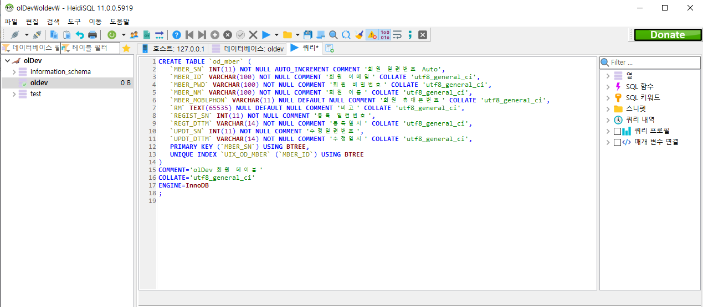
Task: Open the 도움말 menu
Action: [x=120, y=22]
